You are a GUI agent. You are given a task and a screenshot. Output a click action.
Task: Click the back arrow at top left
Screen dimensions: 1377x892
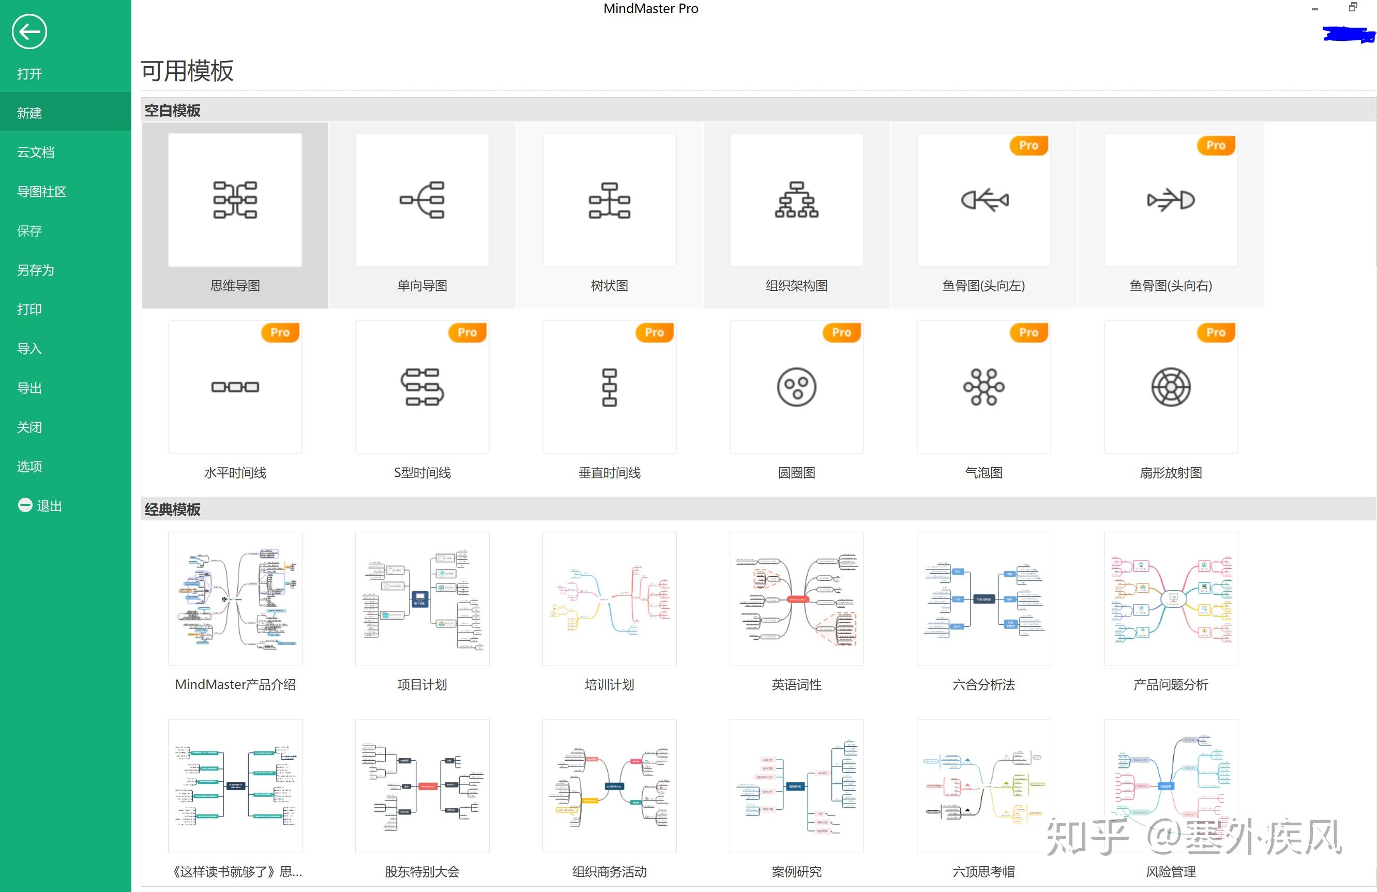tap(28, 30)
